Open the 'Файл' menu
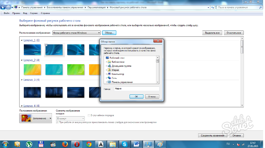 (6, 13)
